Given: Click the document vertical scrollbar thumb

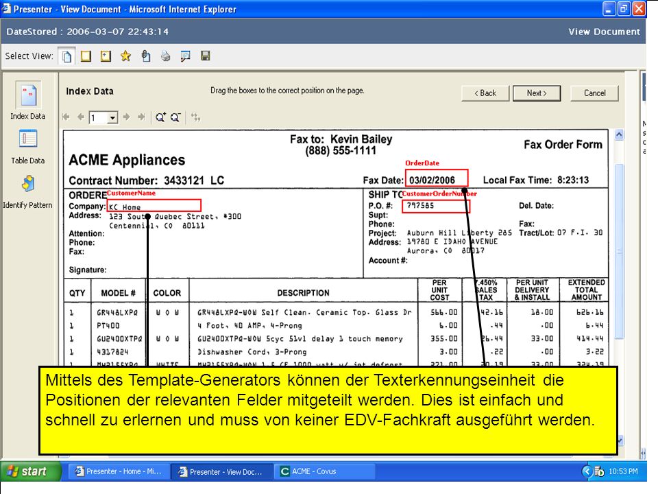Looking at the screenshot, I should point(619,251).
